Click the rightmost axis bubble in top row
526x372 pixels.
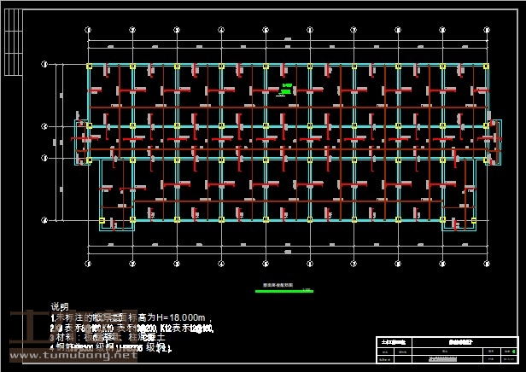pos(485,28)
